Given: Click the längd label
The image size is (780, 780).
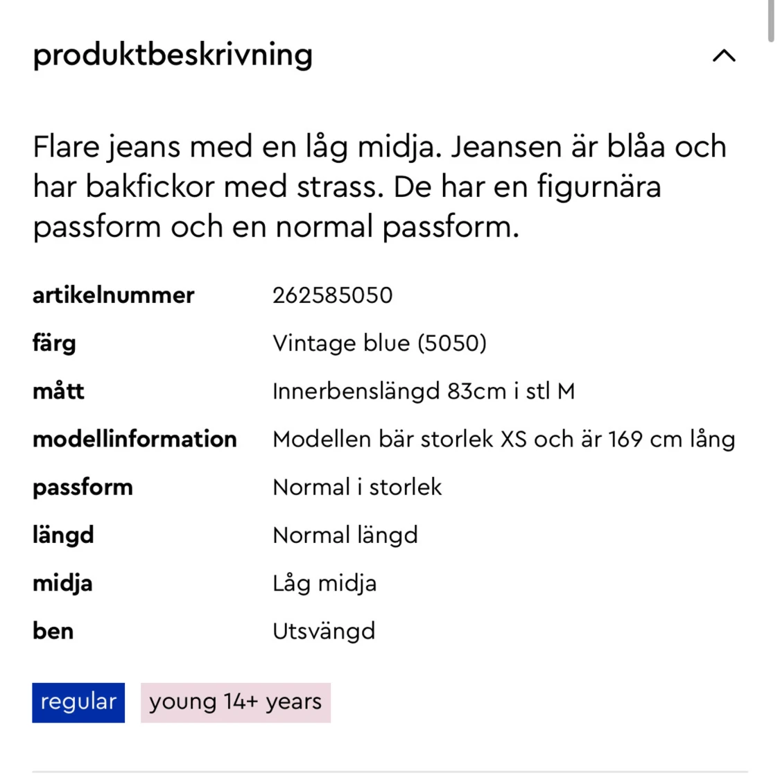Looking at the screenshot, I should [x=63, y=536].
